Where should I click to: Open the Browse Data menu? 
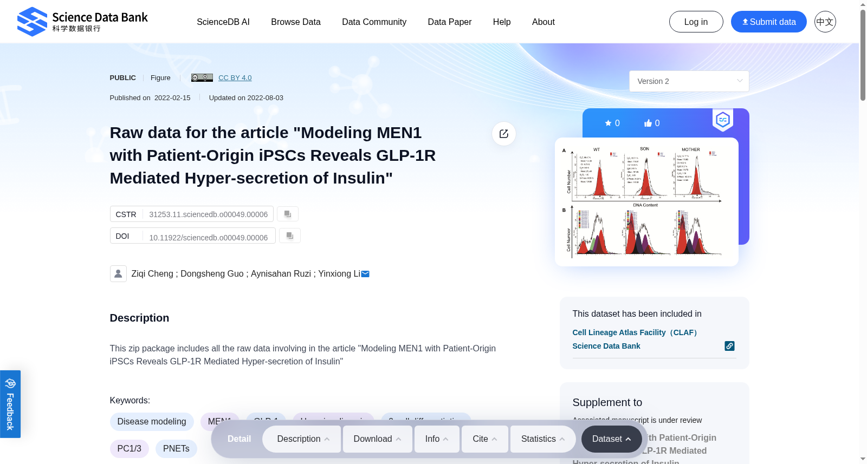point(296,22)
